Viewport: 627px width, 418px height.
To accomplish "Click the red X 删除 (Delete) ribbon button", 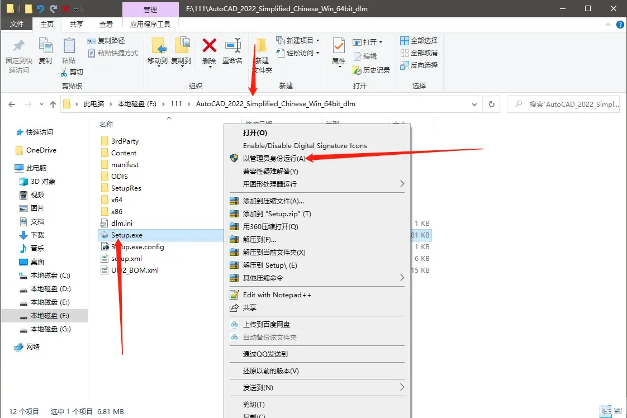I will [209, 51].
